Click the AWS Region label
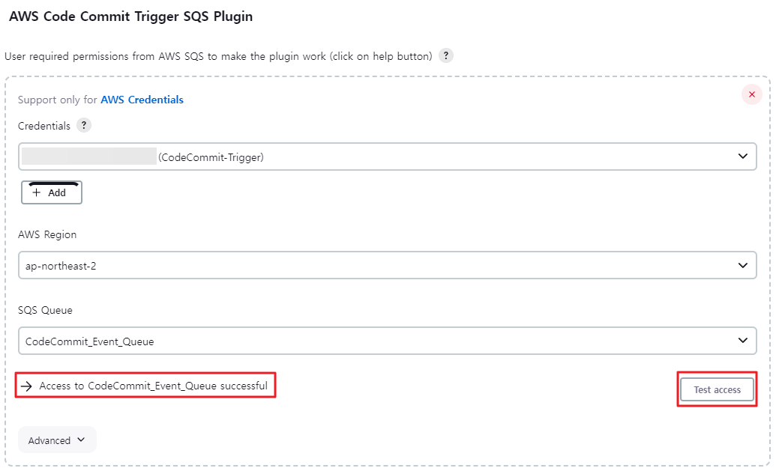 (47, 235)
